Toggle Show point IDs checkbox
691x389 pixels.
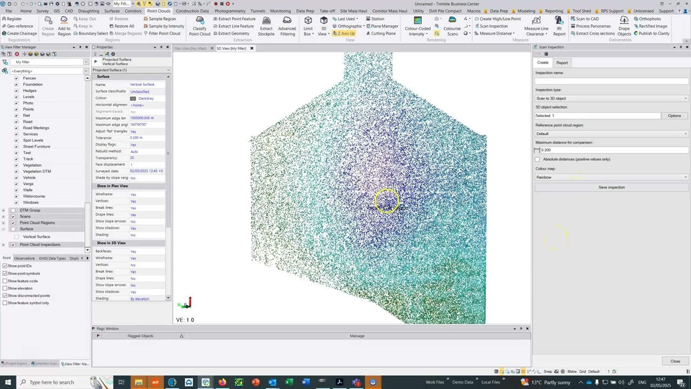tap(5, 266)
